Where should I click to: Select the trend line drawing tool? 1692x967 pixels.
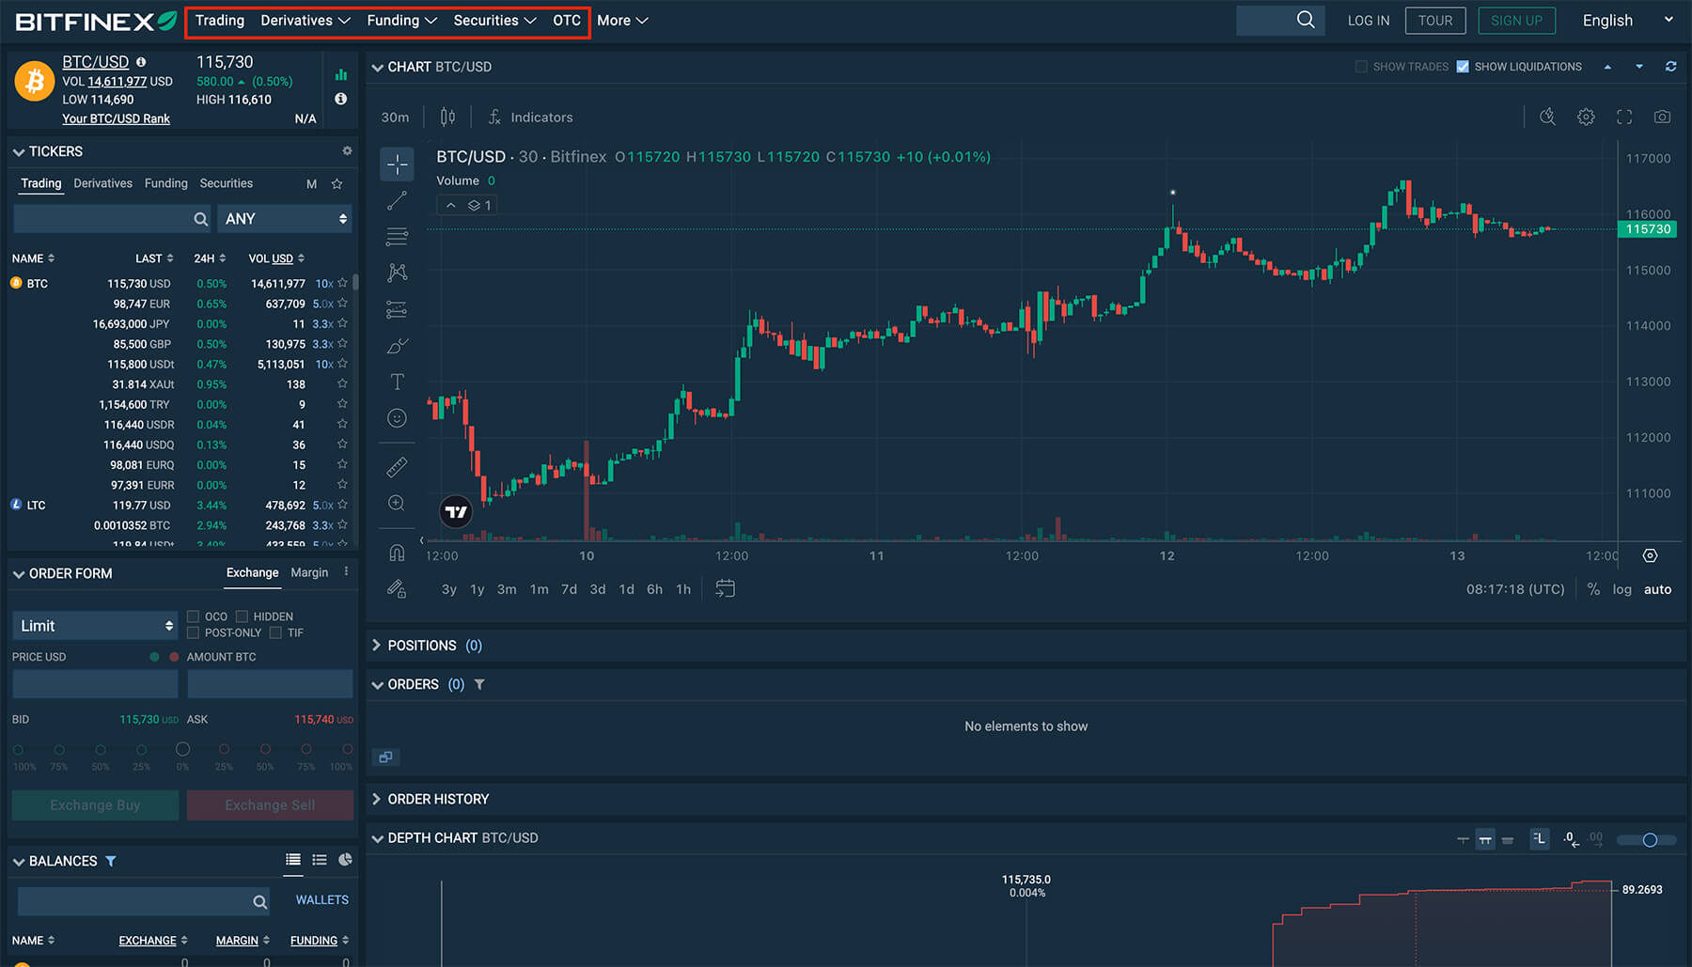point(398,200)
